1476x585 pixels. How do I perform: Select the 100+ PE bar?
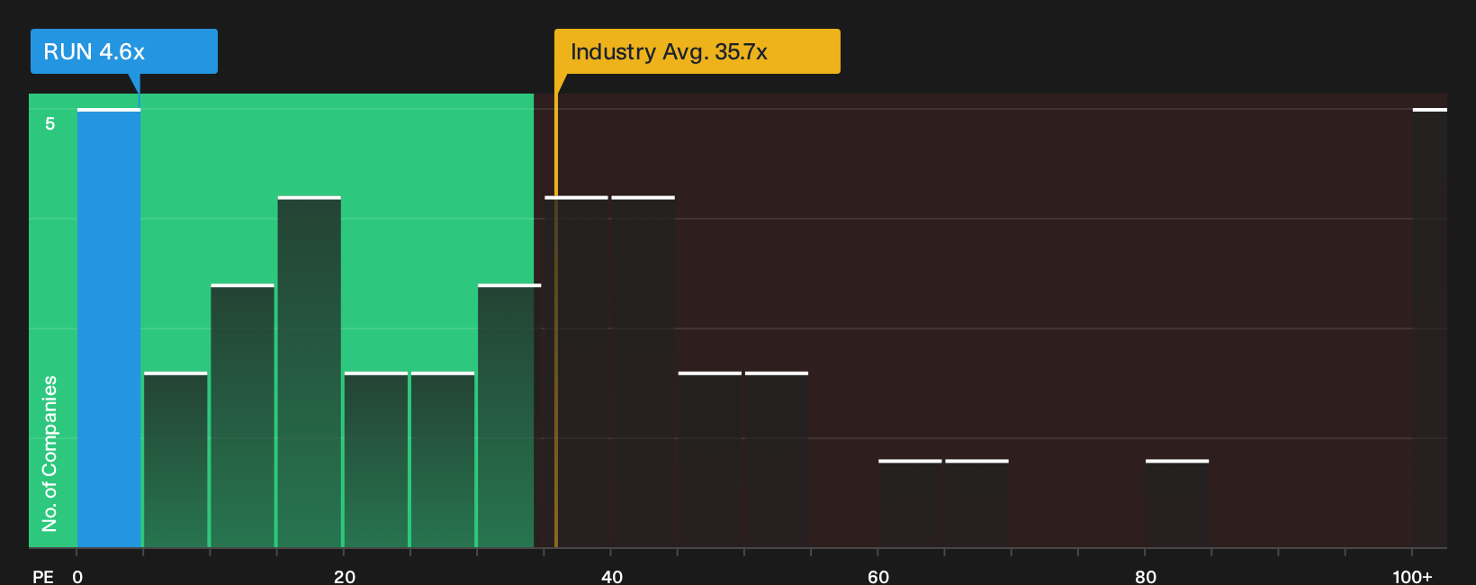[x=1430, y=328]
